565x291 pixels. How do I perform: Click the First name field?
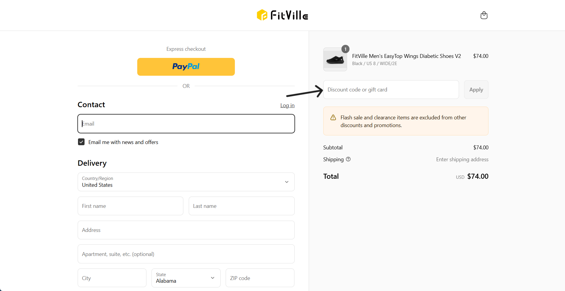click(130, 206)
